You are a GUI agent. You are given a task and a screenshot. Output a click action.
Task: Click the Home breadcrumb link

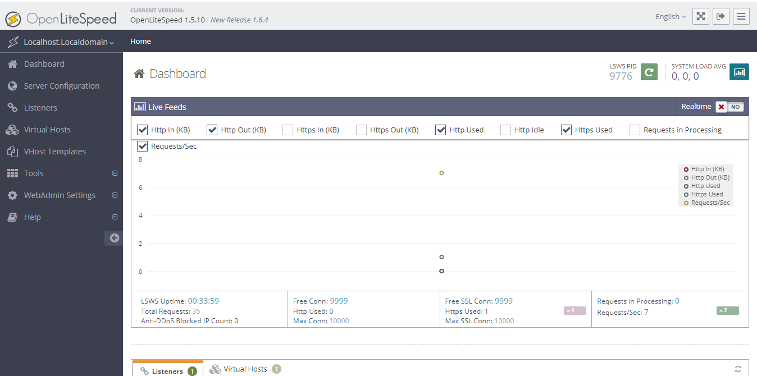(140, 41)
